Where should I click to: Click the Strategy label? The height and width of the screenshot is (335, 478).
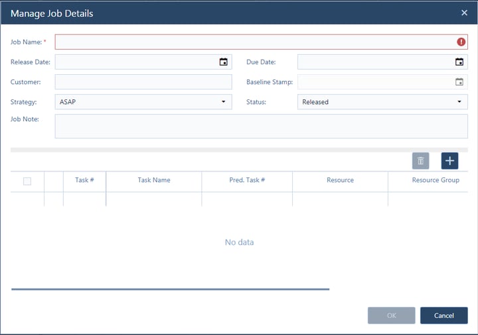click(23, 102)
